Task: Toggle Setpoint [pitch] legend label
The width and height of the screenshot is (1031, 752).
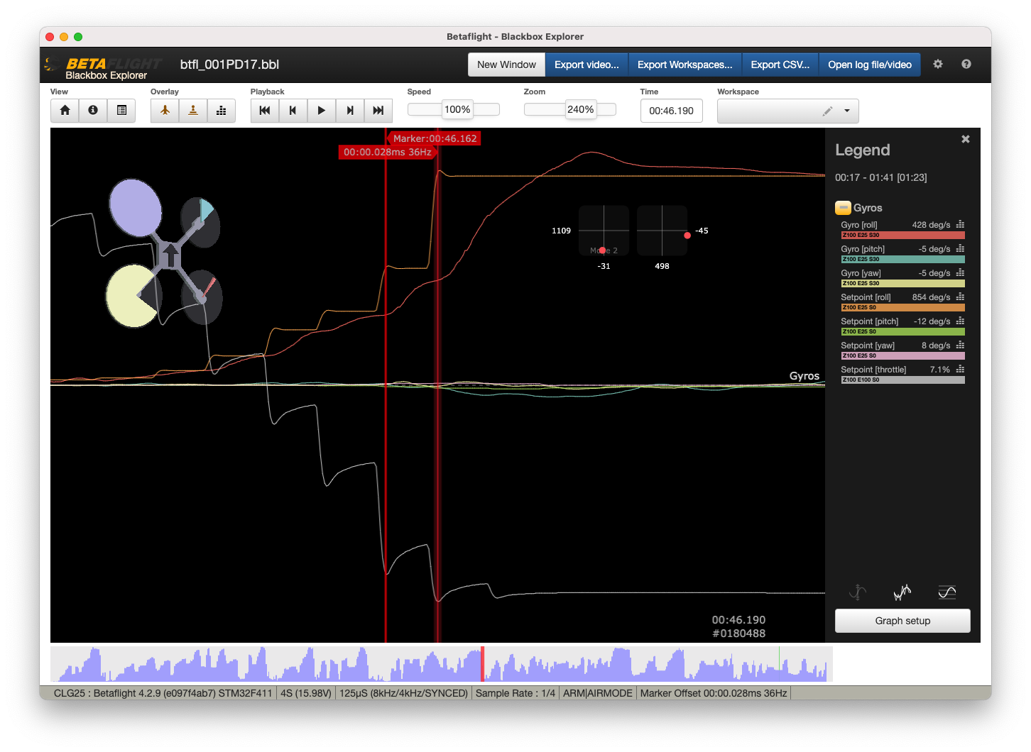Action: (870, 321)
